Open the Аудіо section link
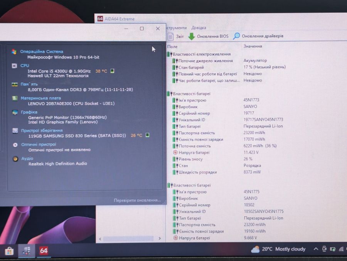 27,158
